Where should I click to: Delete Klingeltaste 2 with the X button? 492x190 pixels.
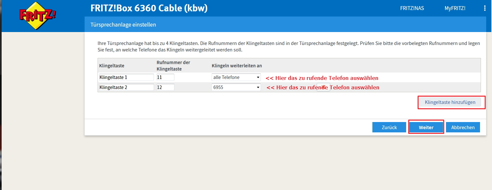click(323, 87)
